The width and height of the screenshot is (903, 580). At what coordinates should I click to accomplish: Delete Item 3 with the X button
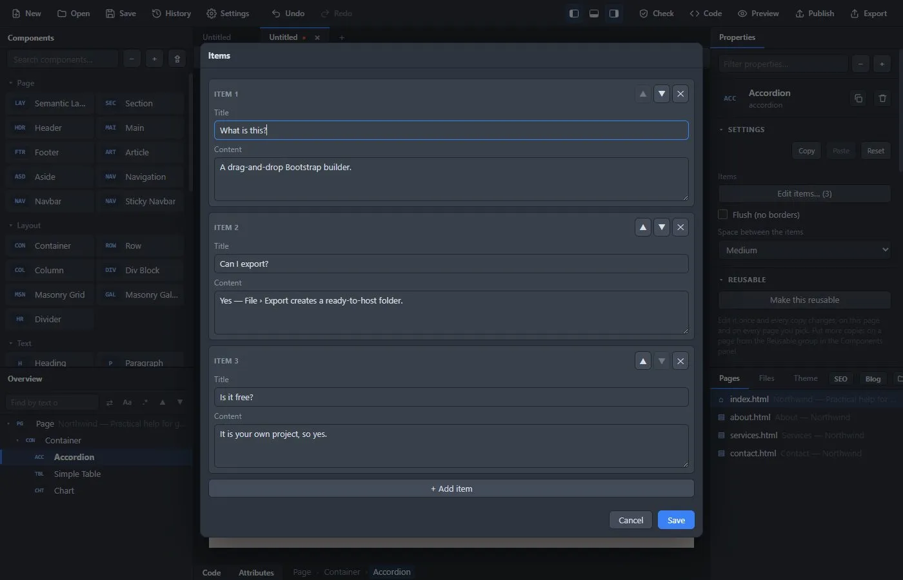click(x=680, y=361)
